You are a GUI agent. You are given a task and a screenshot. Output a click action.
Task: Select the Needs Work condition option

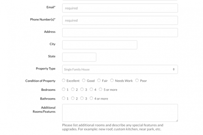112,81
